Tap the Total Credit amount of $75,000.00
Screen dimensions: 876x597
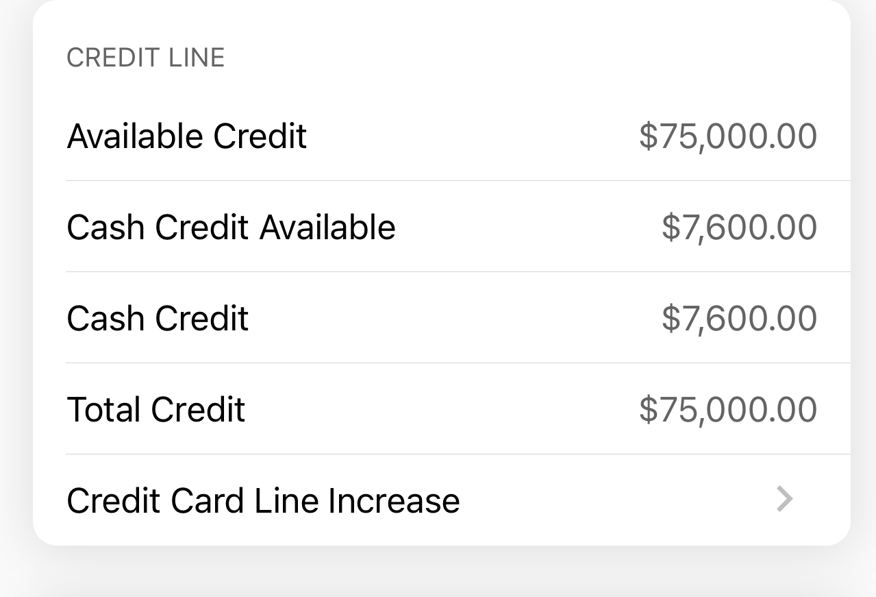[727, 409]
